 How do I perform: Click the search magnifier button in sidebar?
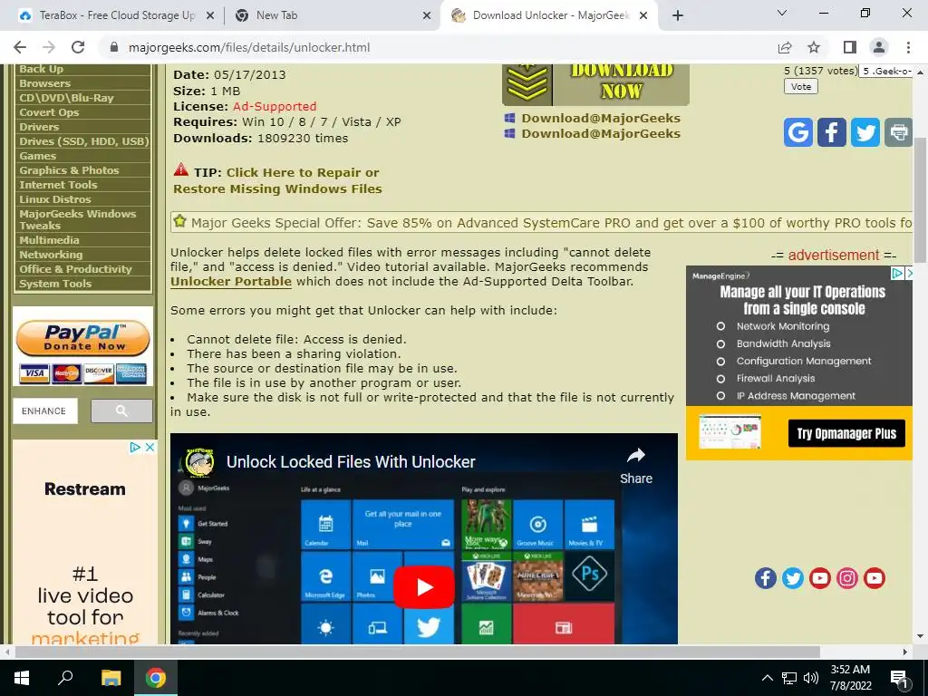(121, 411)
